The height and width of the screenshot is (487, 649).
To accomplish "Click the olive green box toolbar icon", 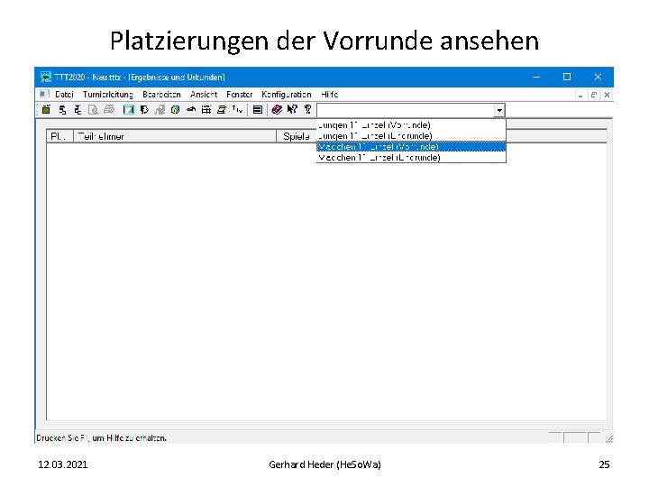I will (46, 110).
